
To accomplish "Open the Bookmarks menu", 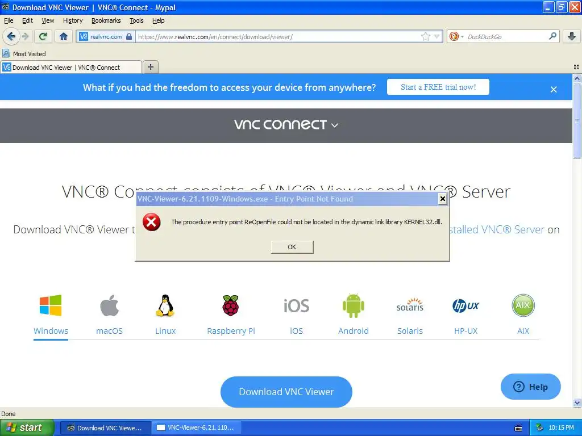I will pos(106,20).
